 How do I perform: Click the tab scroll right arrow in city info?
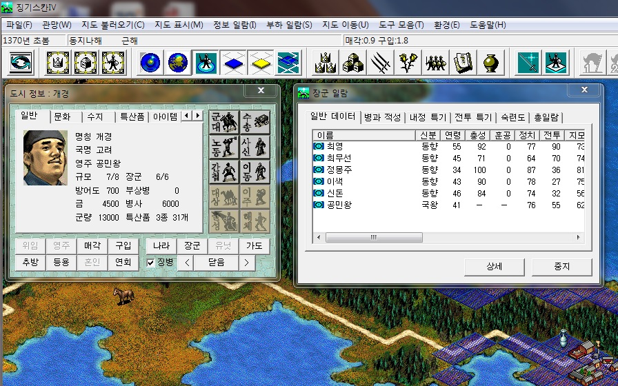click(x=198, y=115)
